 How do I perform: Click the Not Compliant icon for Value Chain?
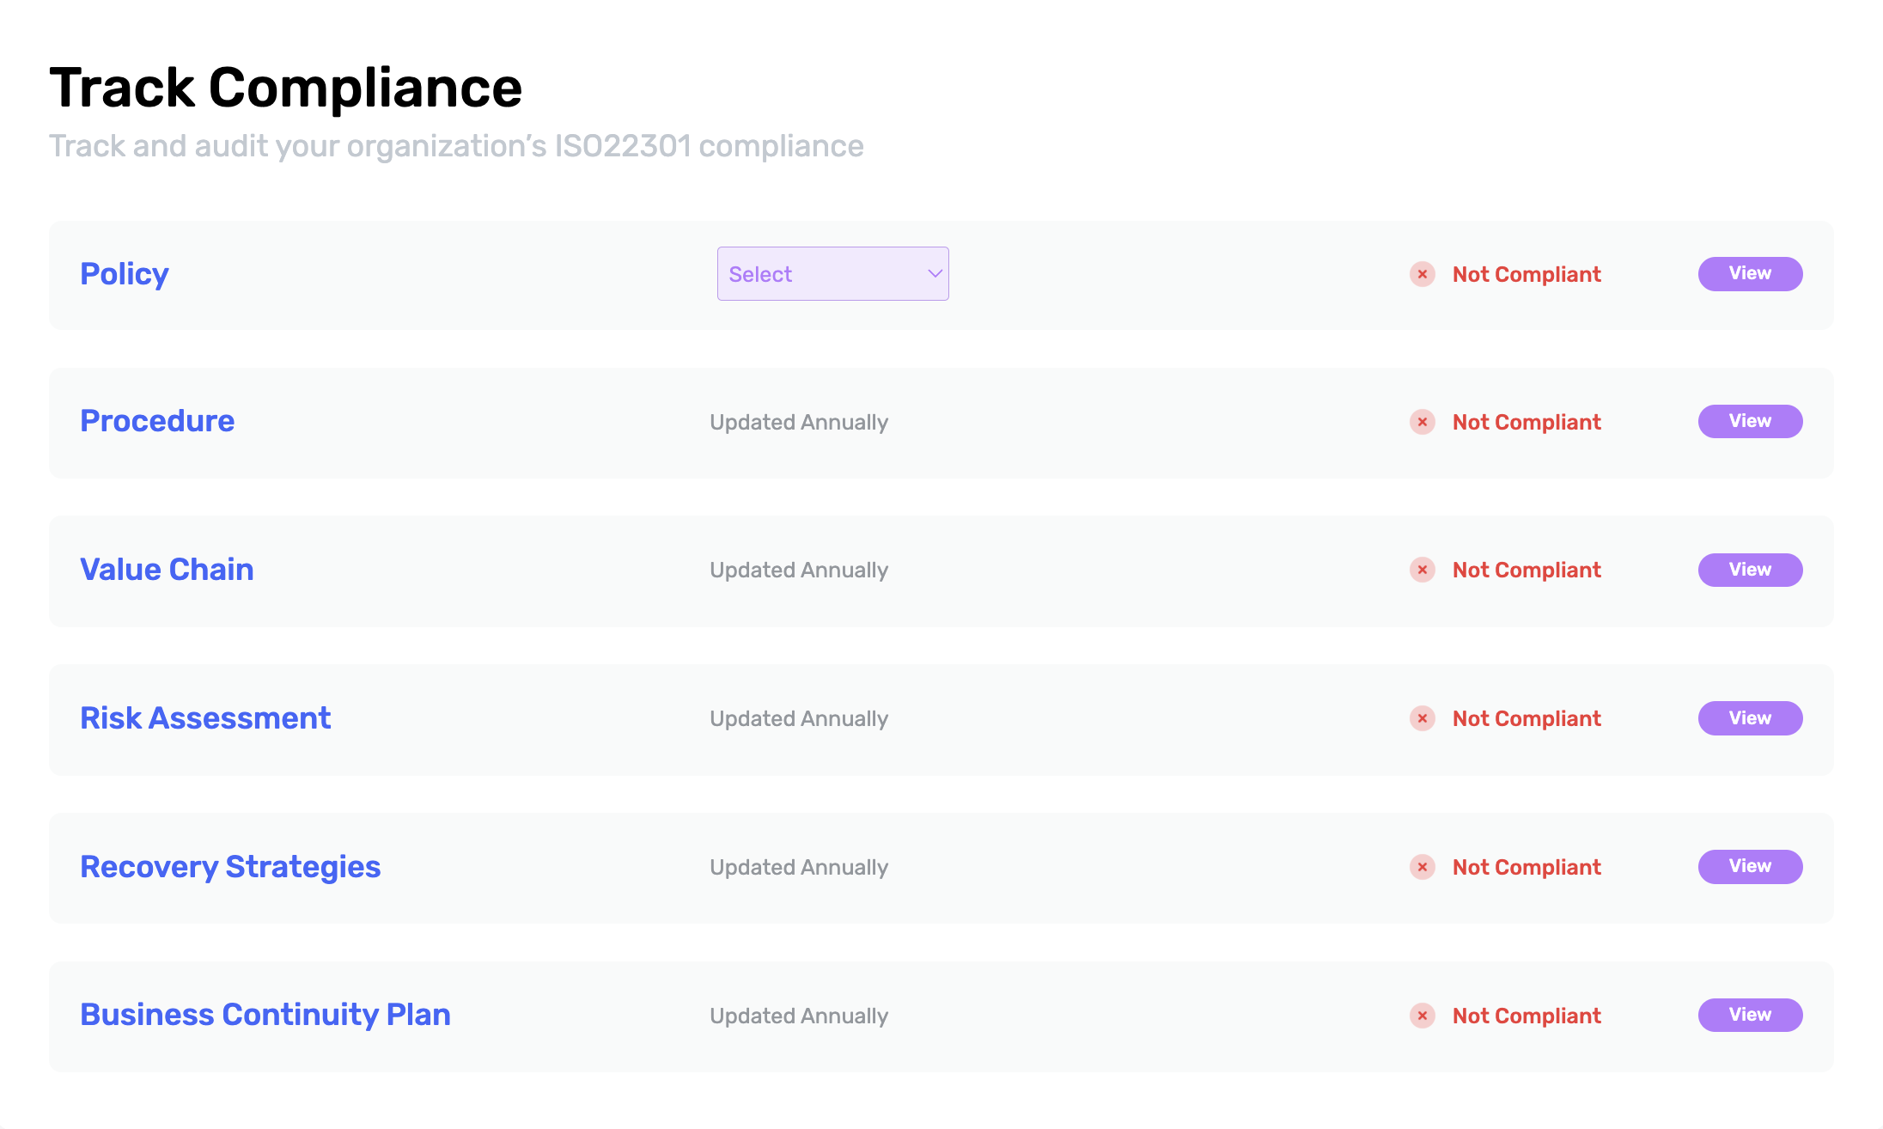point(1423,570)
